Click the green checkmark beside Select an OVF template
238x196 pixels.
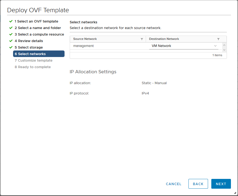(x=11, y=21)
